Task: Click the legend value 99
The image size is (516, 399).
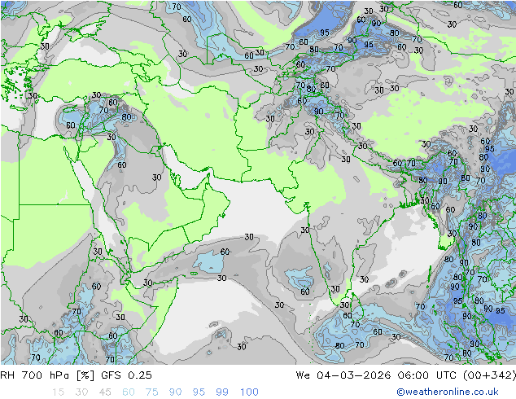Action: coord(222,392)
